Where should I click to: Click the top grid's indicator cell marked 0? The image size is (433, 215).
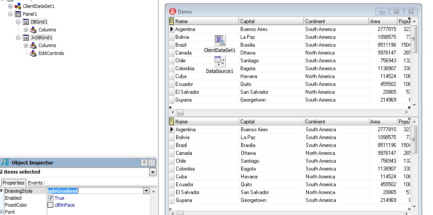point(171,21)
